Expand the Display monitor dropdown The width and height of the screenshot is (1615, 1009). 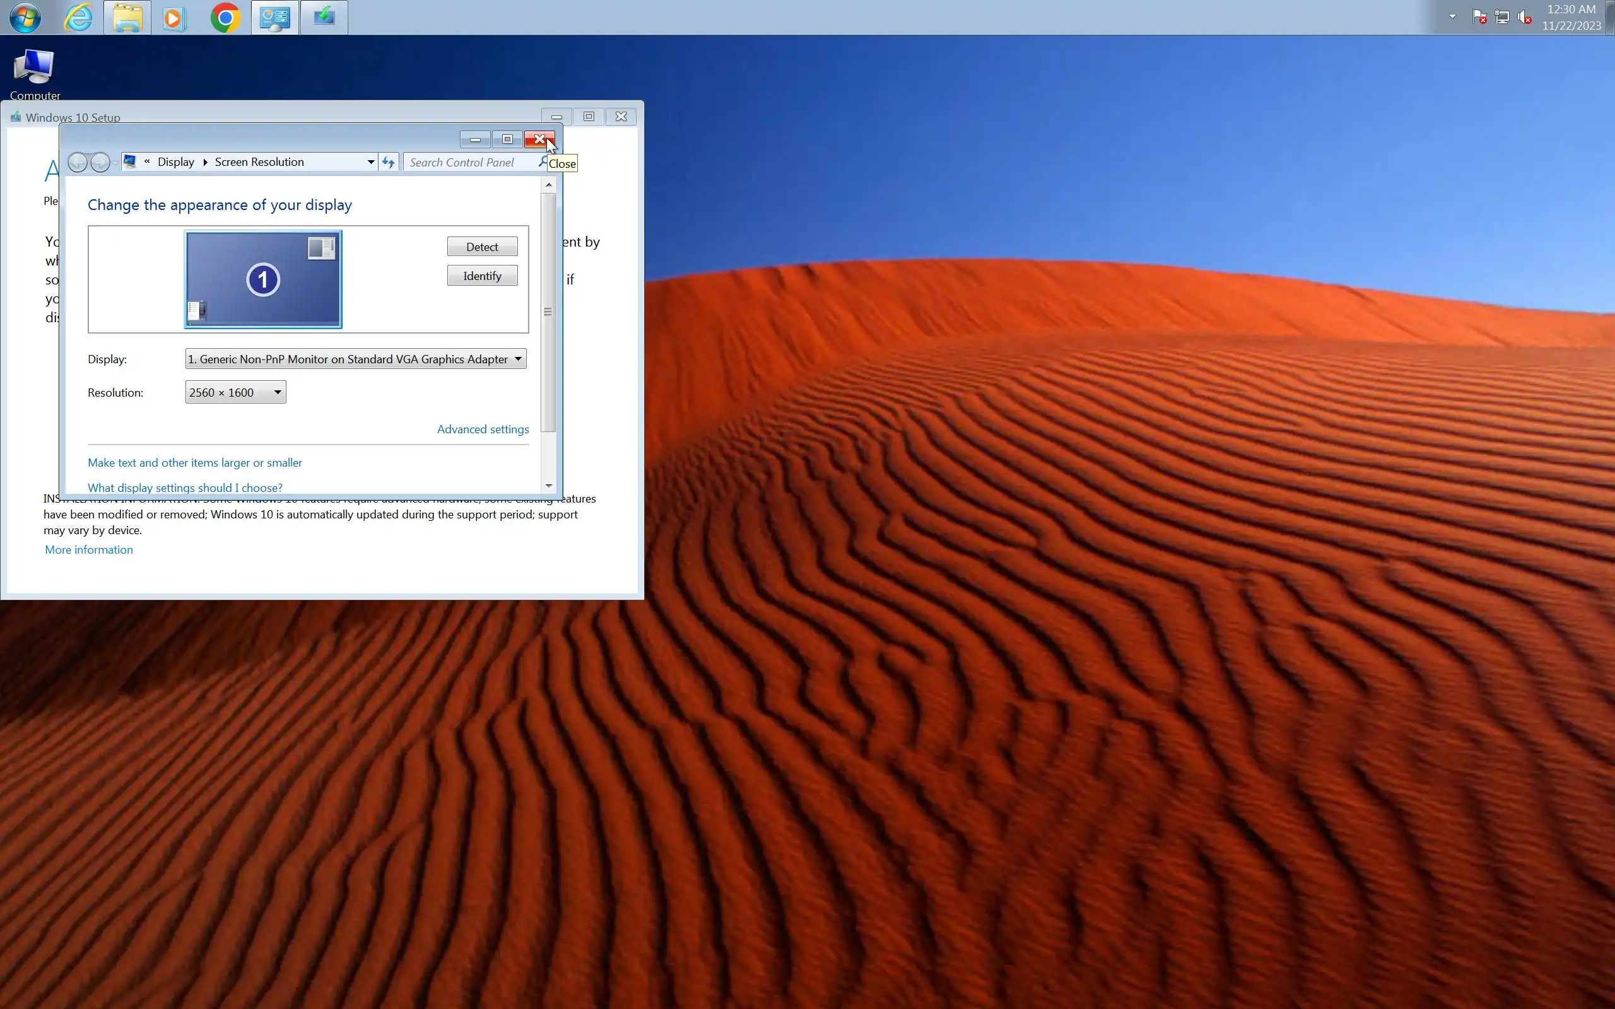click(518, 359)
